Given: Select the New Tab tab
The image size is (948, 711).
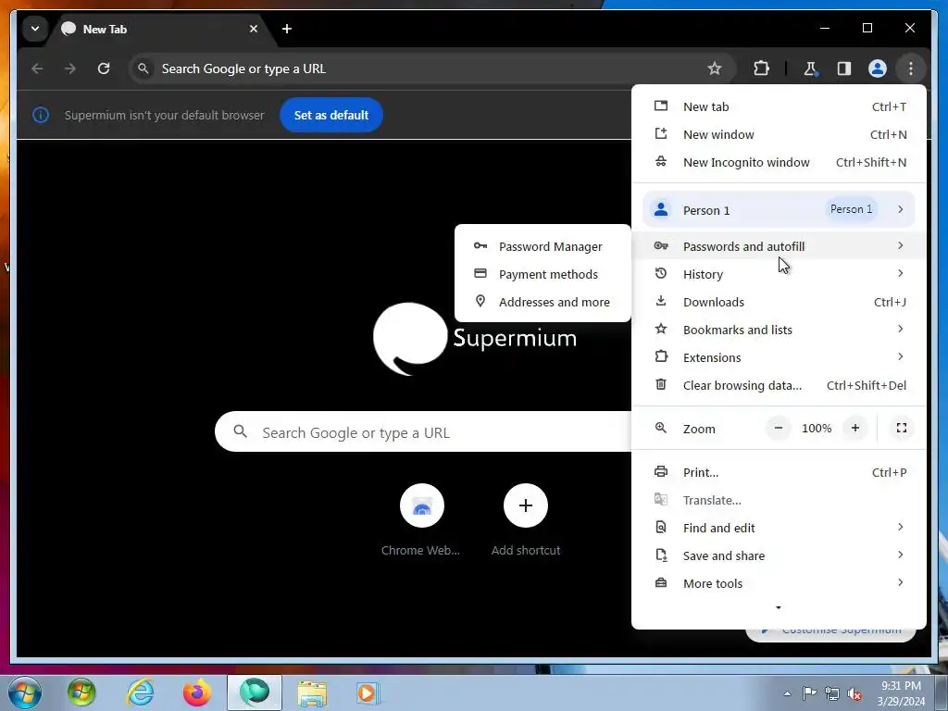Looking at the screenshot, I should click(159, 29).
